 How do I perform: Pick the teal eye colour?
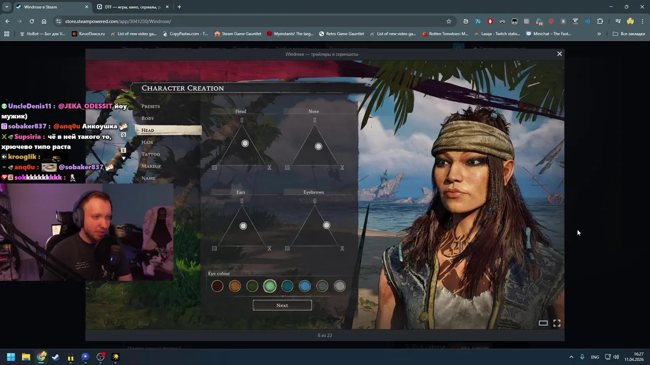tap(287, 286)
